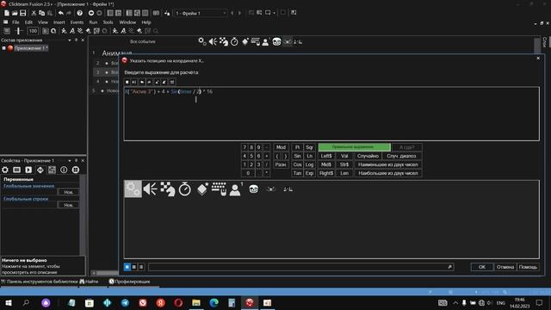The height and width of the screenshot is (310, 551).
Task: Select third view mode toggle in dialog
Action: pyautogui.click(x=141, y=267)
